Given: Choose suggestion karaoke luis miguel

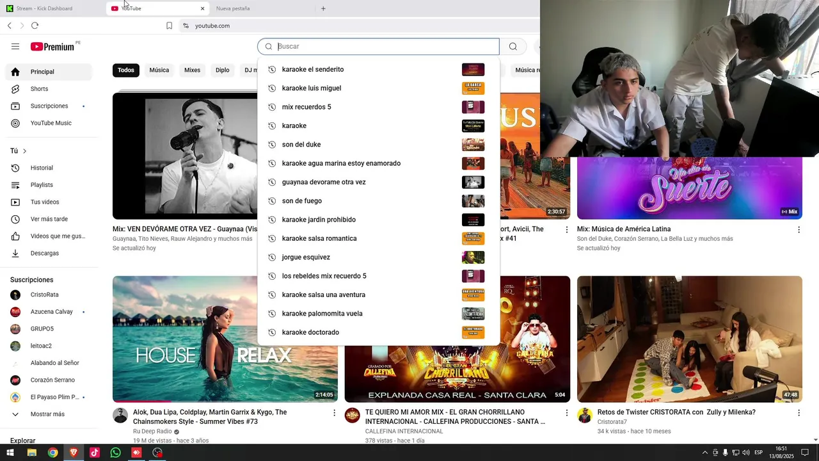Looking at the screenshot, I should tap(378, 88).
